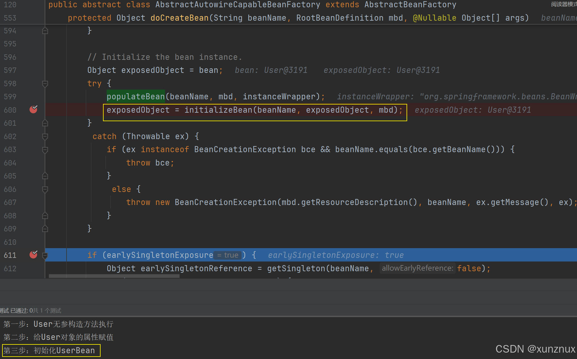The width and height of the screenshot is (577, 359).
Task: Collapse the fold end marker at line 608
Action: click(x=45, y=216)
